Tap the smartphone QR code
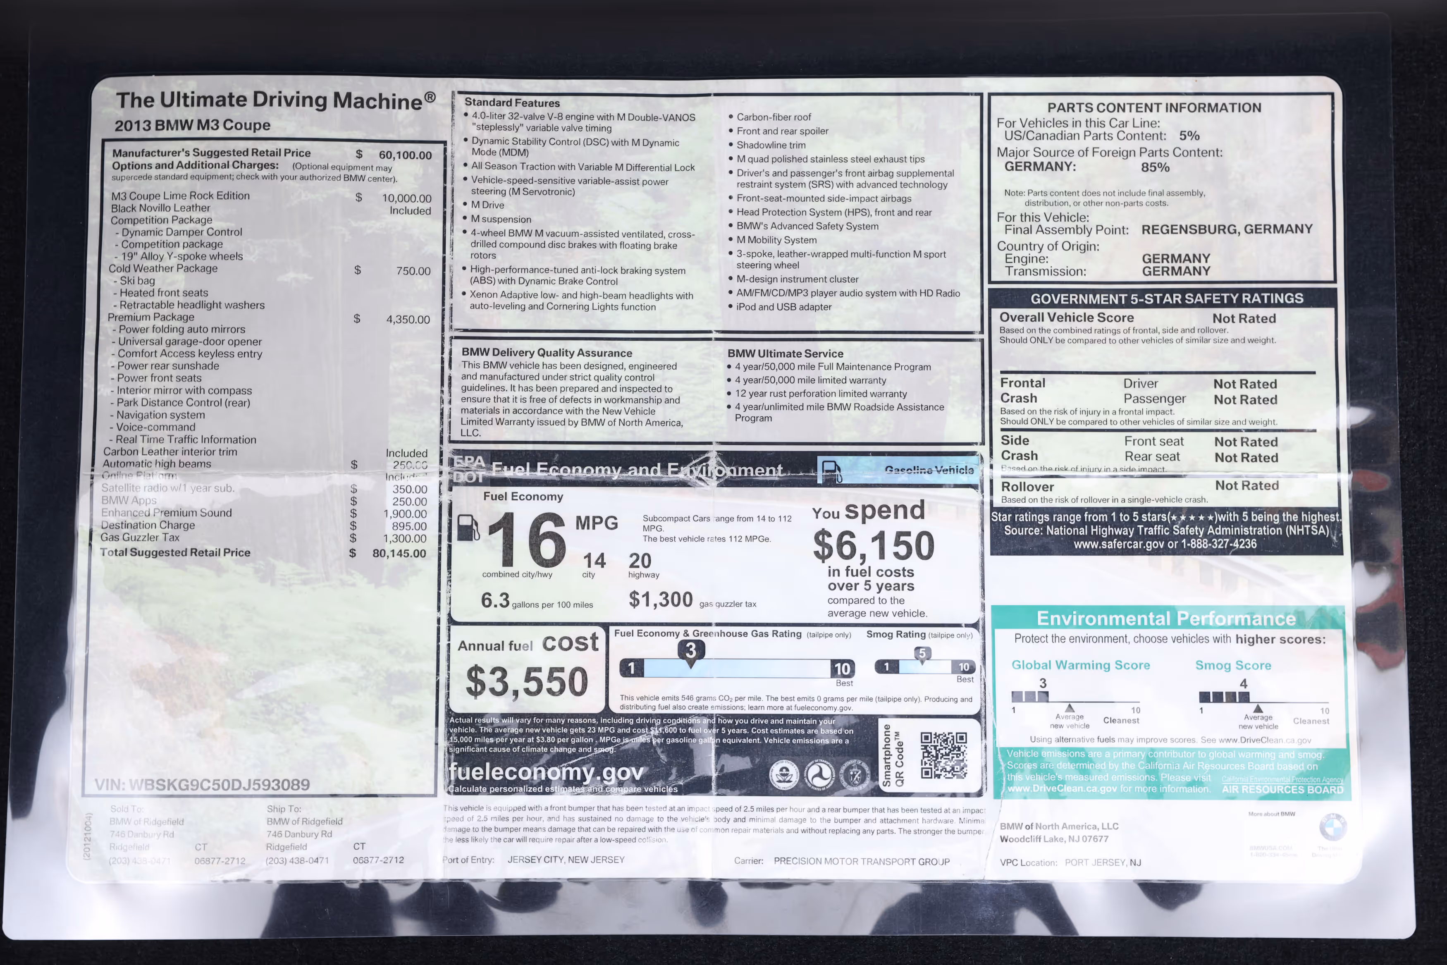1447x965 pixels. 944,755
